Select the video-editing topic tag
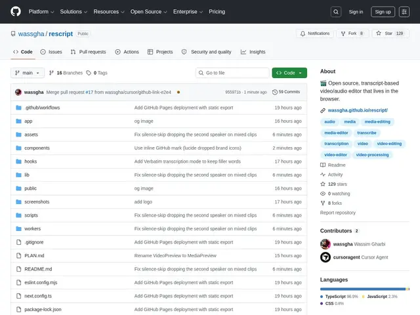This screenshot has height=315, width=420. pyautogui.click(x=389, y=144)
